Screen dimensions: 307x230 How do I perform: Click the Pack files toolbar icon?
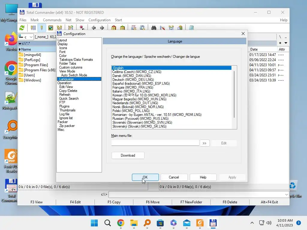[114, 28]
